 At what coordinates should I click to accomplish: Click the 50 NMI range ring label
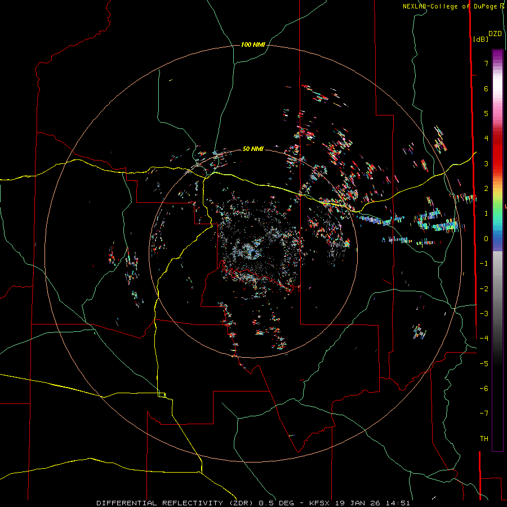pyautogui.click(x=253, y=149)
